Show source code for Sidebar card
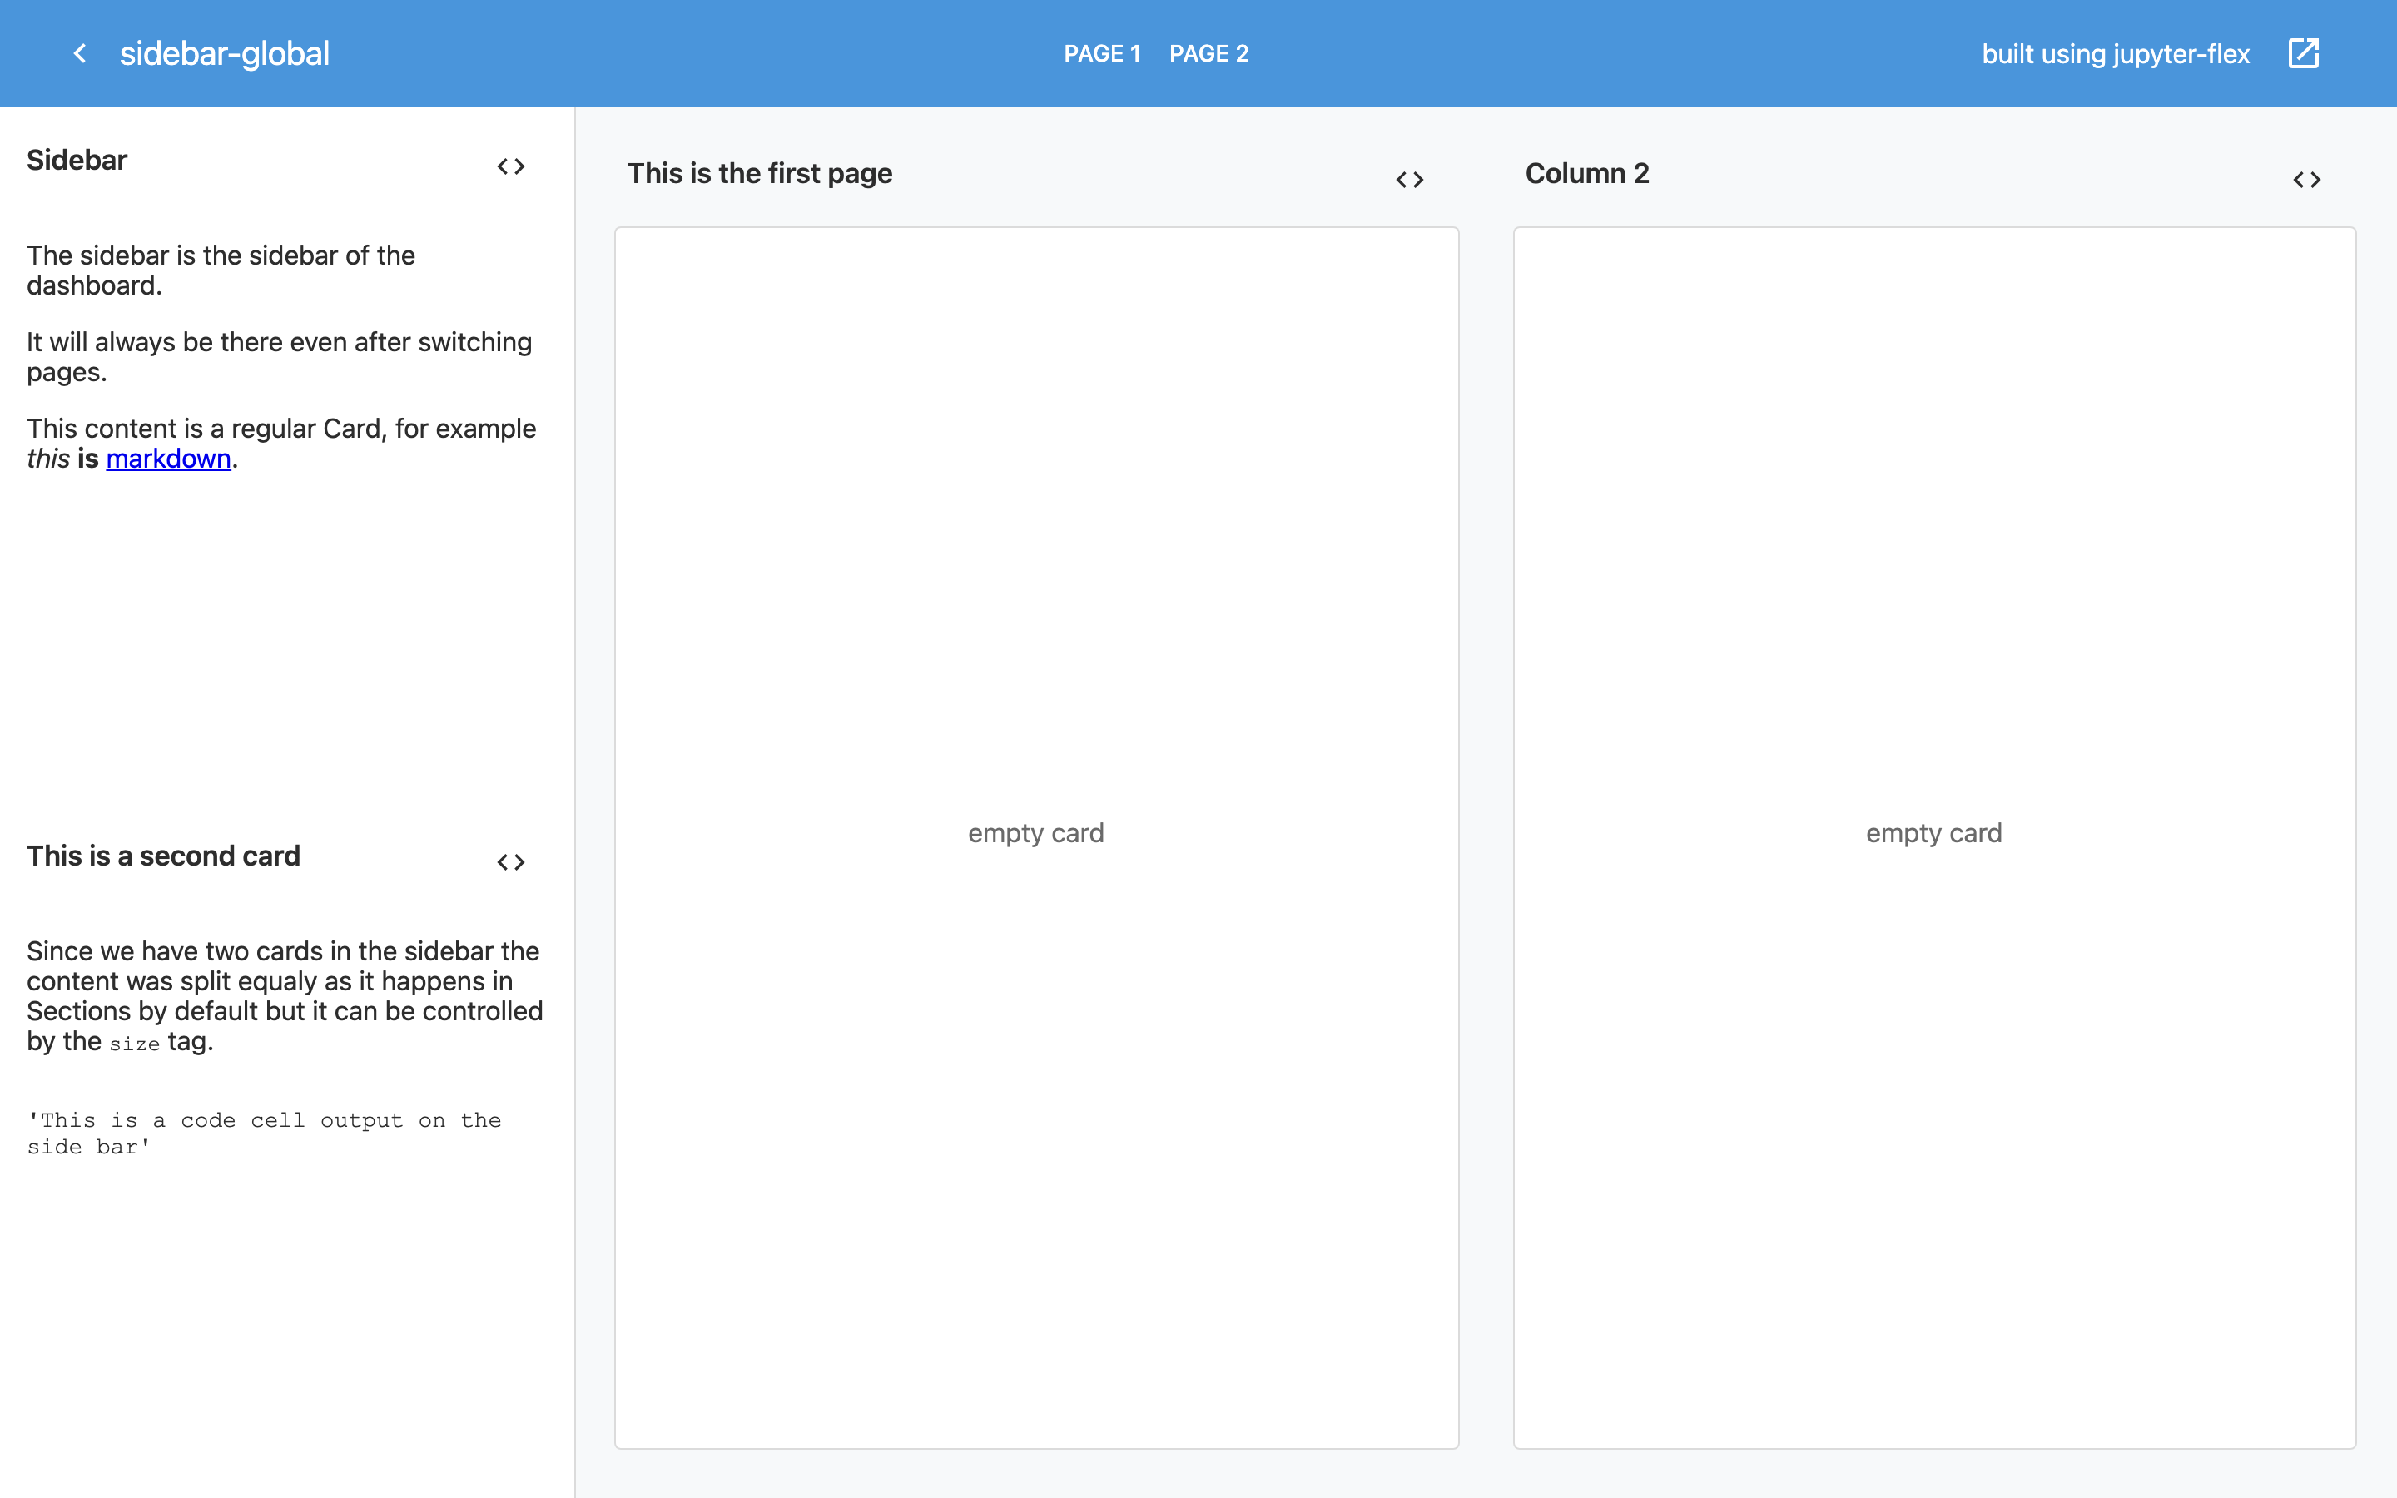This screenshot has width=2397, height=1498. point(511,166)
